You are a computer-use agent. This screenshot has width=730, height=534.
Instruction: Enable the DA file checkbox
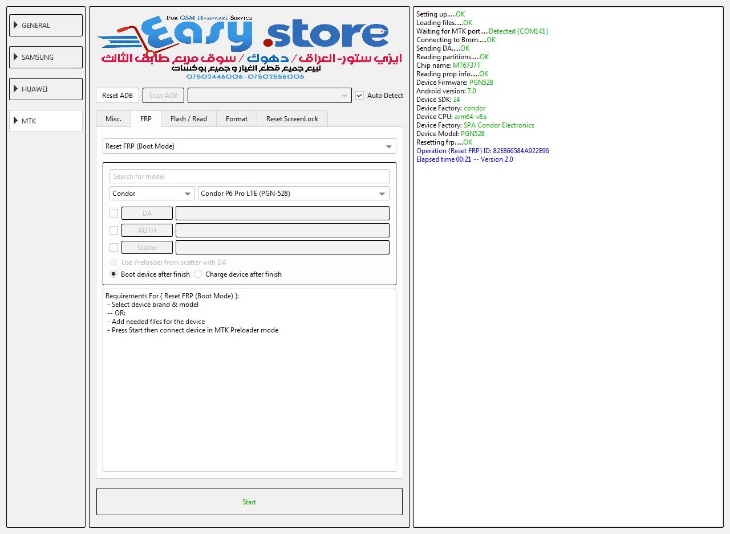[114, 213]
